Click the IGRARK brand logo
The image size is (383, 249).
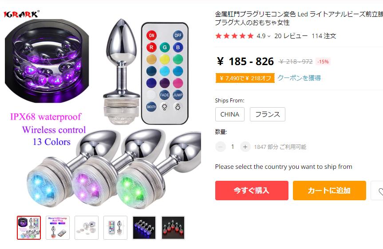[x=21, y=14]
